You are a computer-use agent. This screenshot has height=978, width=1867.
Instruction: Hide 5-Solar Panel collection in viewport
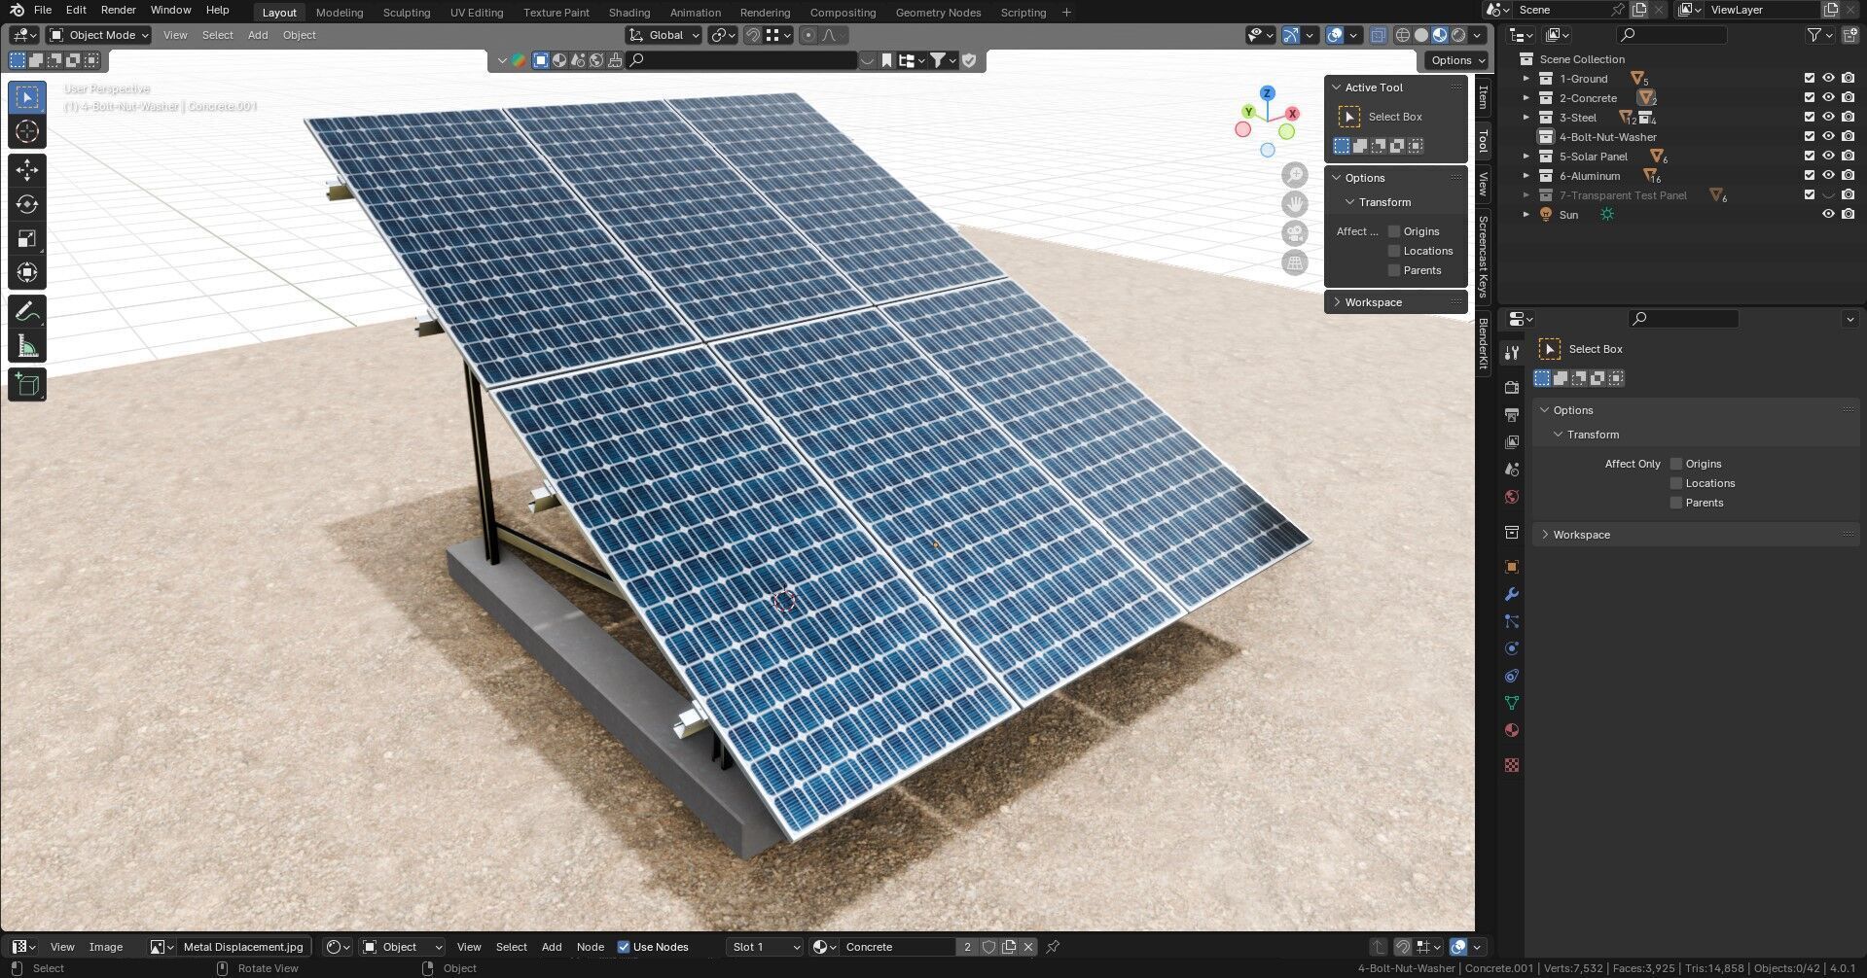[1828, 157]
